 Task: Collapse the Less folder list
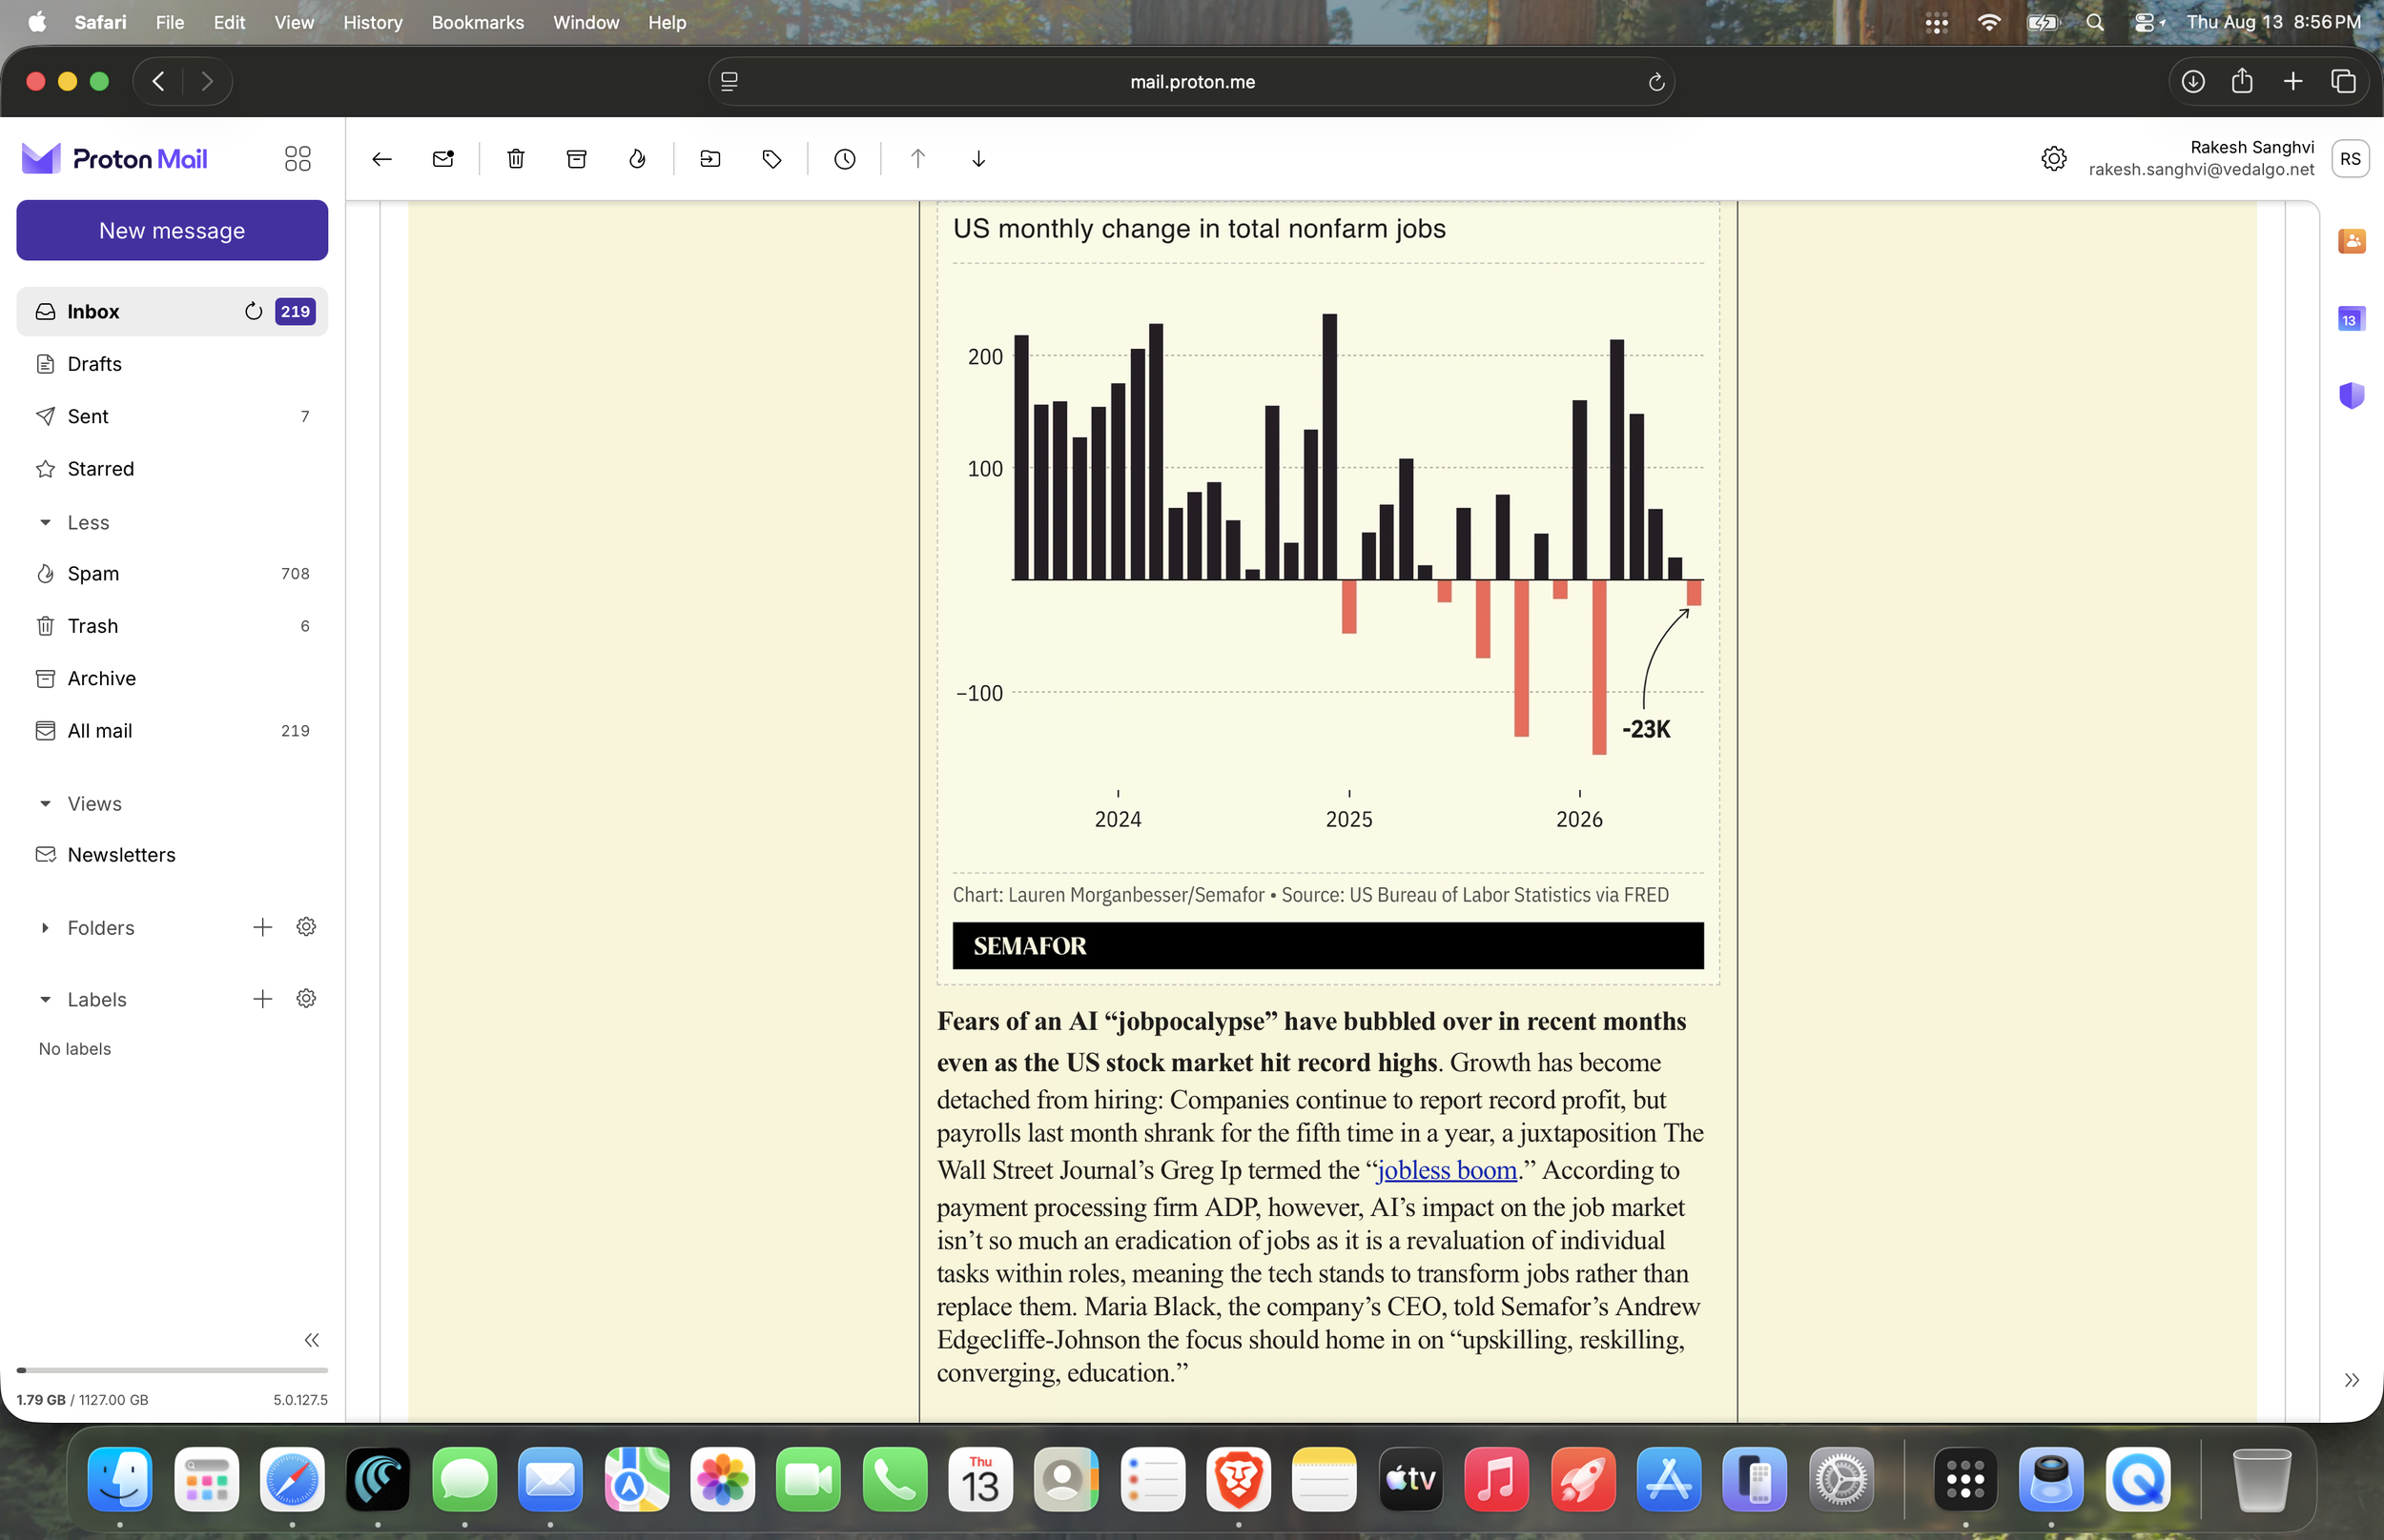(45, 523)
